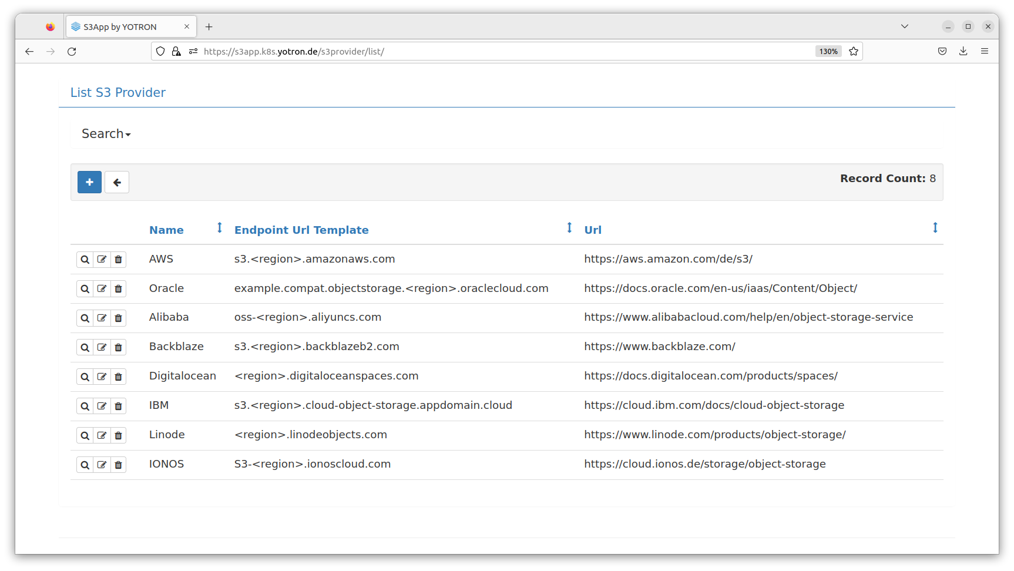Image resolution: width=1014 pixels, height=571 pixels.
Task: Show details of the Oracle row
Action: [x=85, y=289]
